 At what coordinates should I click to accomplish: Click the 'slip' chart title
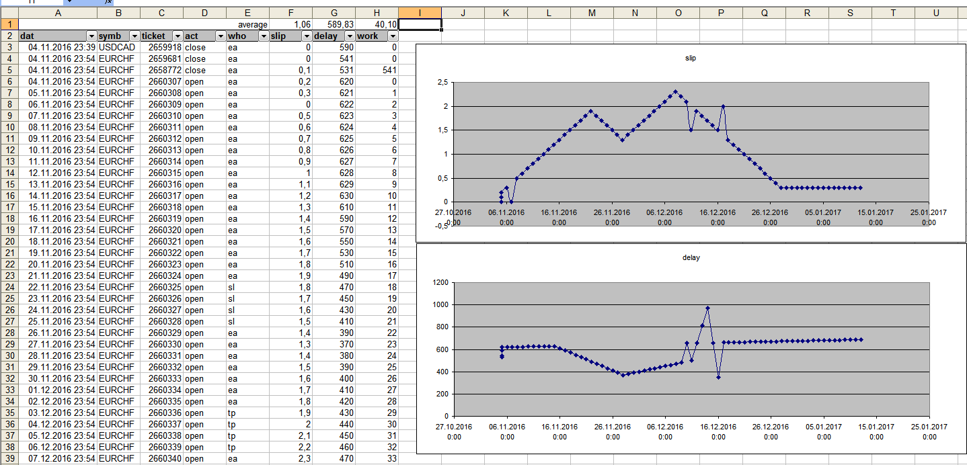(x=691, y=58)
